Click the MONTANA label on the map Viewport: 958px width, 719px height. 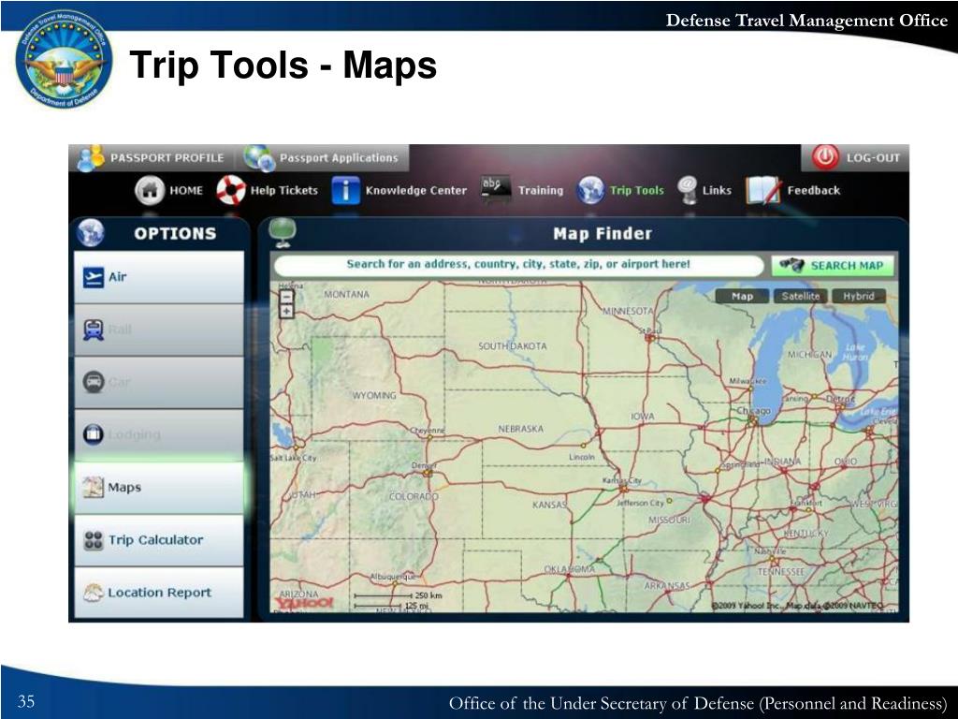point(346,294)
